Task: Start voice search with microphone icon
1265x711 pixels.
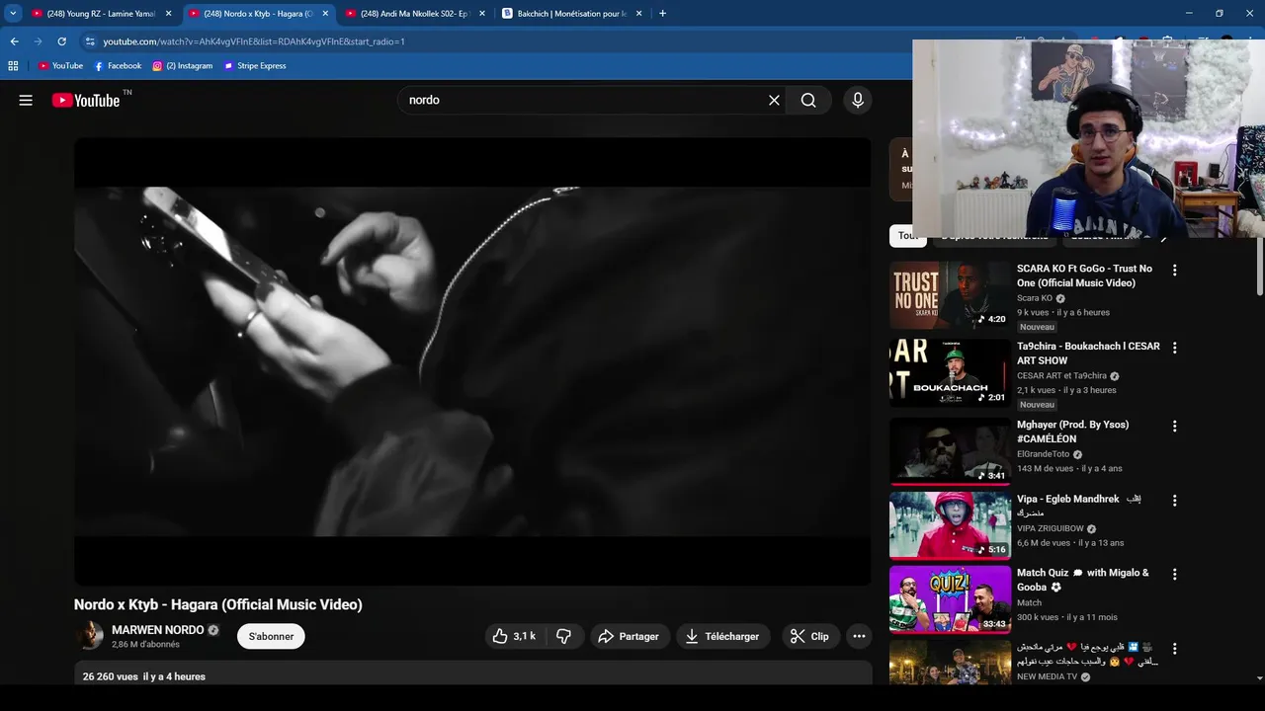Action: coord(857,100)
